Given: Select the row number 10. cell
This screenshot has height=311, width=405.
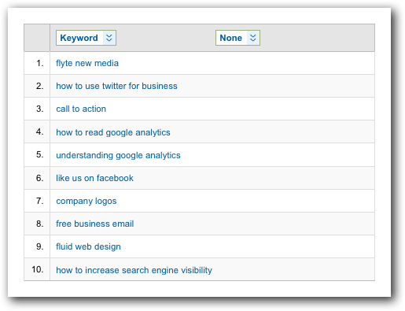Looking at the screenshot, I should click(x=37, y=269).
